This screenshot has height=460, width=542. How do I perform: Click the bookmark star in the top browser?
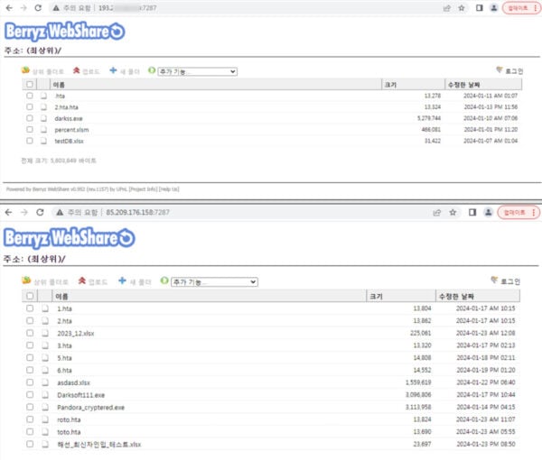coord(463,7)
